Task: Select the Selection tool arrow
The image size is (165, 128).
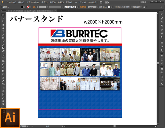Action: [x=3, y=15]
